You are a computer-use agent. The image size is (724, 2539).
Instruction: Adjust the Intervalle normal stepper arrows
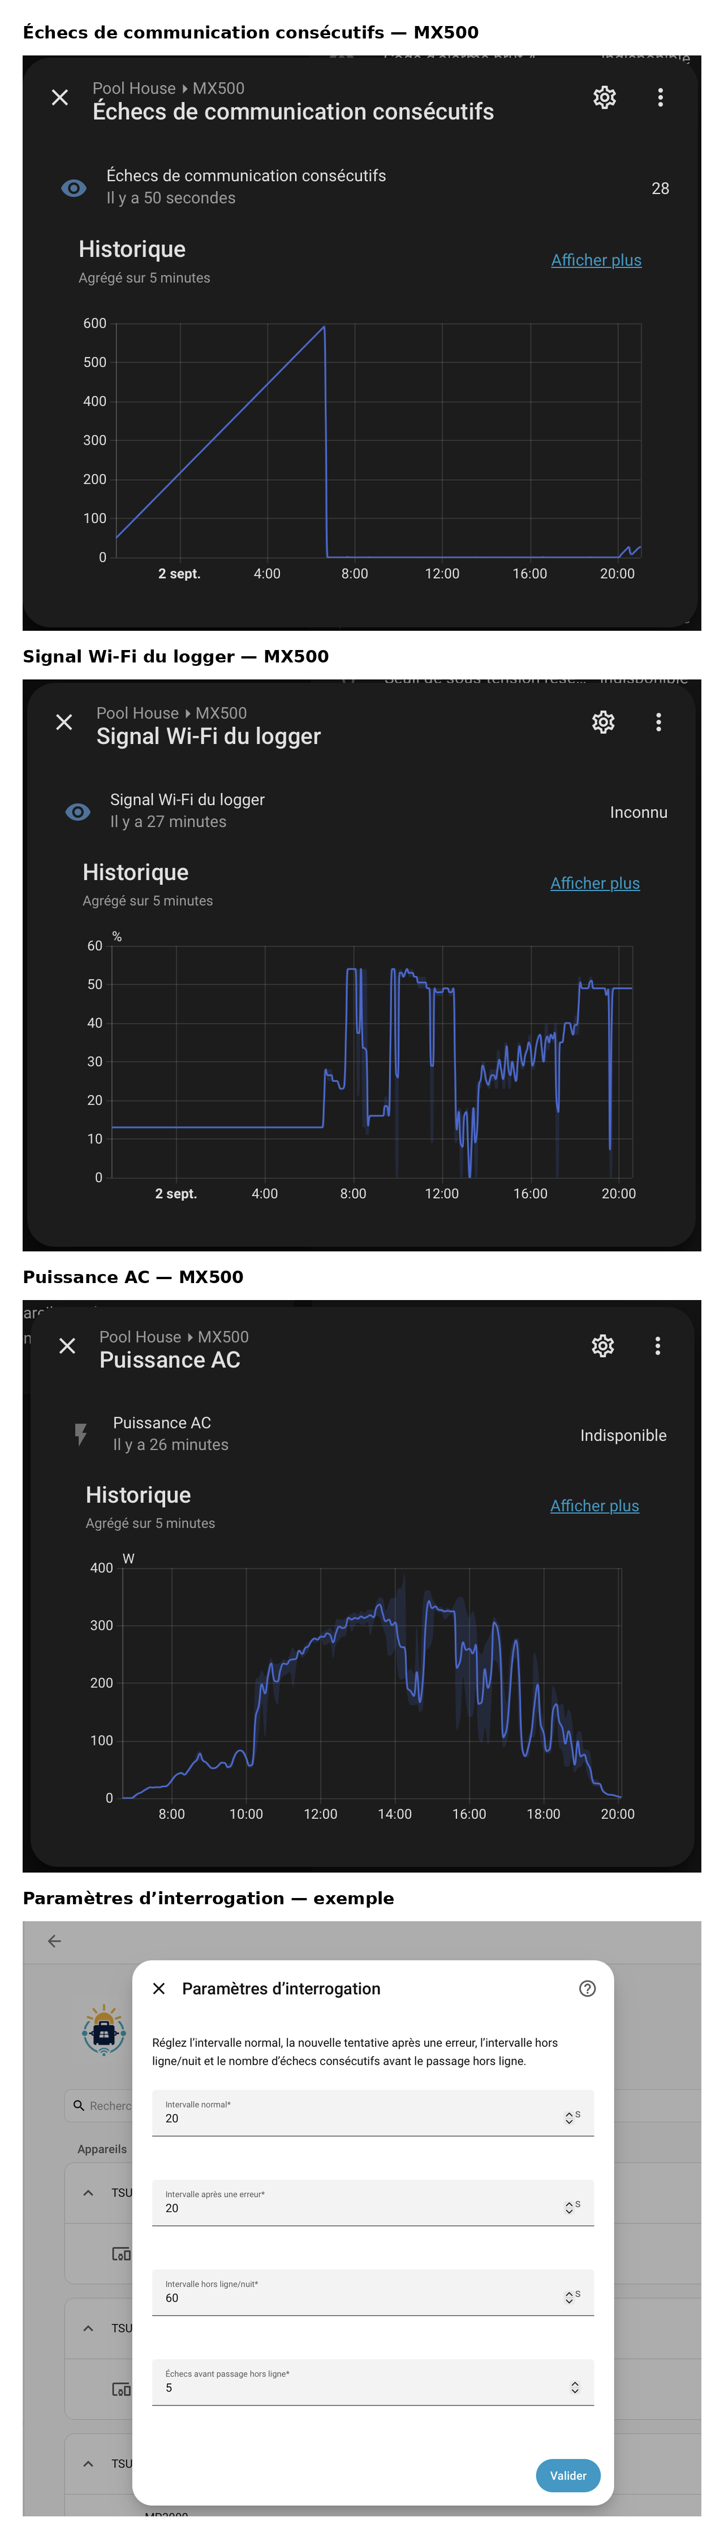(x=568, y=2118)
